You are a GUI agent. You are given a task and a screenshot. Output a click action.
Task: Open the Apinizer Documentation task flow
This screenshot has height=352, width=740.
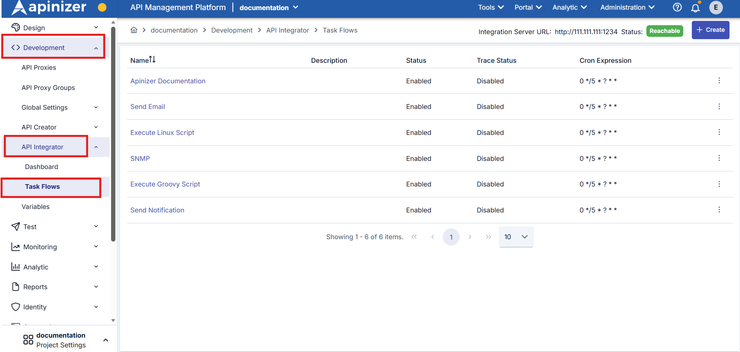click(168, 81)
